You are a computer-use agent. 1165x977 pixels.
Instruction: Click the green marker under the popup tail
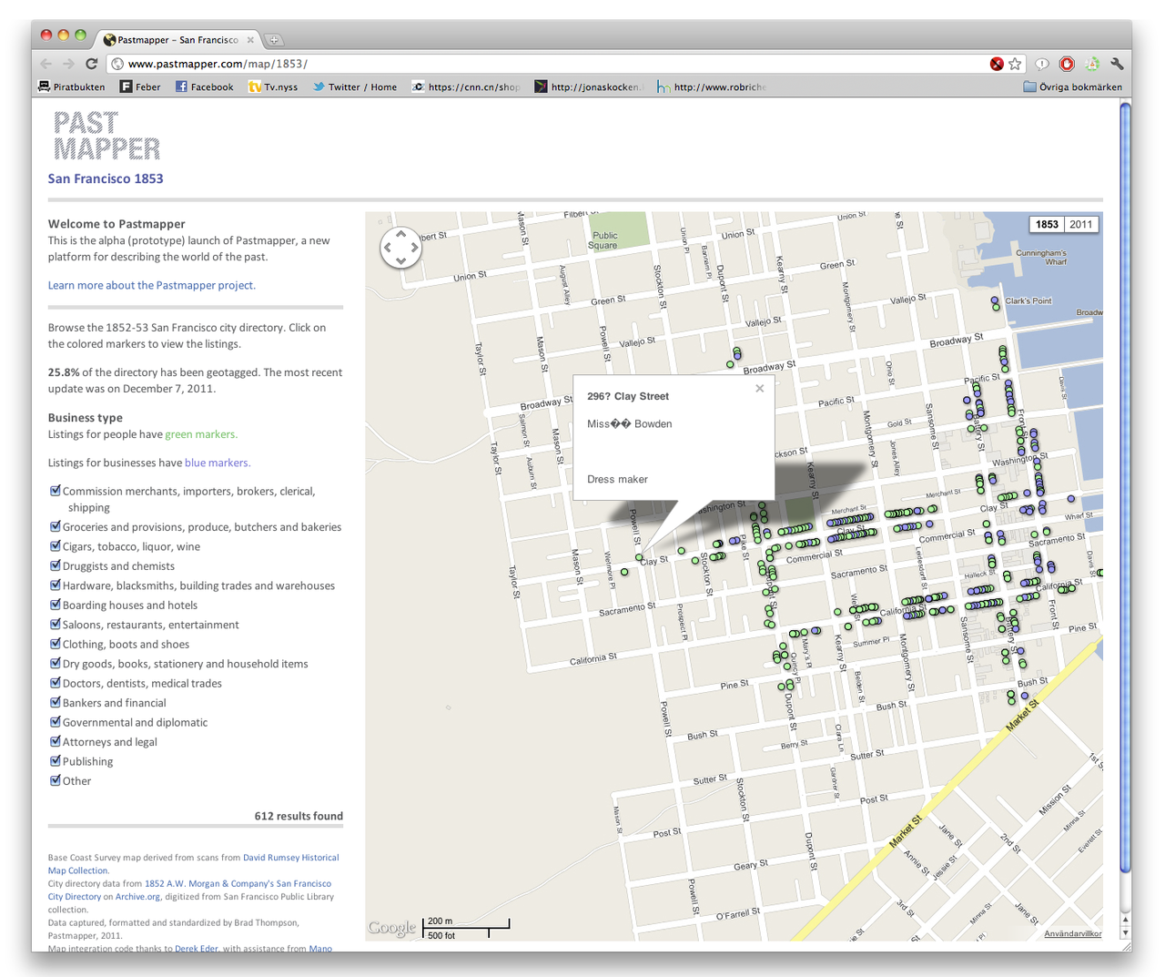(639, 557)
